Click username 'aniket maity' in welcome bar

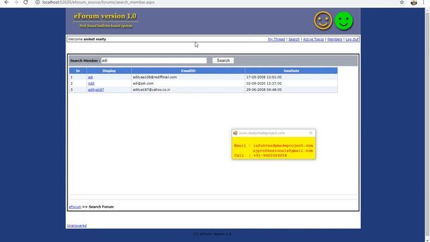(95, 39)
